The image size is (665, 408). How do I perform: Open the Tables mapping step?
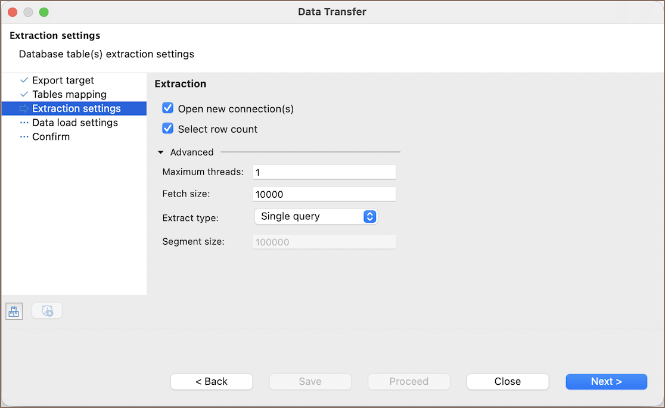(x=69, y=94)
